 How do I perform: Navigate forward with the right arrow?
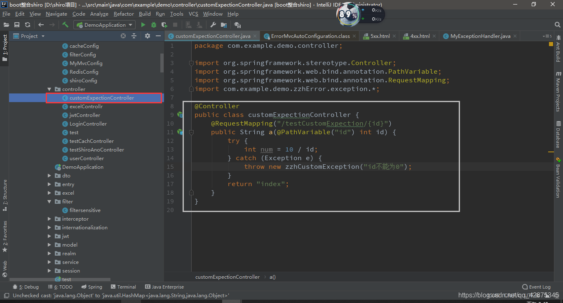tap(52, 25)
